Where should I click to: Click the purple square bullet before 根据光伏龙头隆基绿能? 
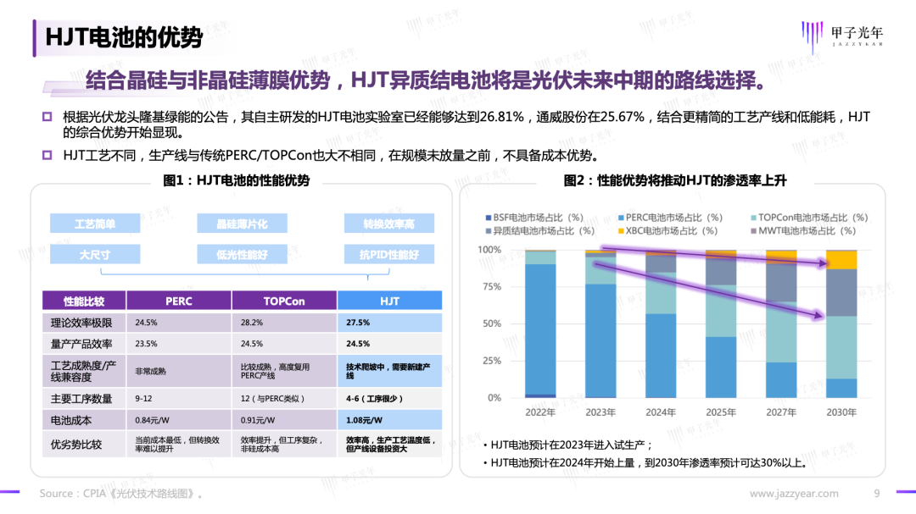[x=47, y=117]
